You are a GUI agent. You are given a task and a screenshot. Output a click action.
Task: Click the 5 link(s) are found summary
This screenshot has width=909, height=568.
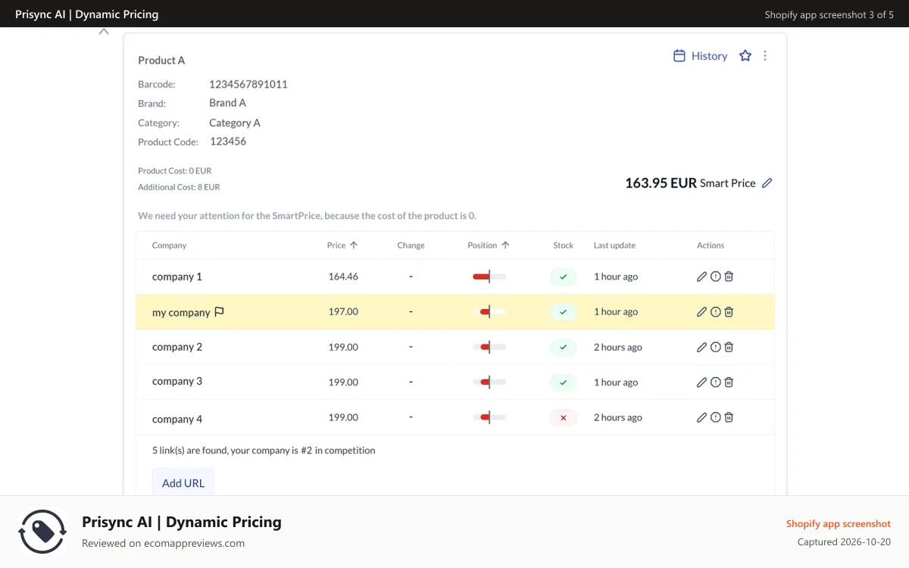pyautogui.click(x=264, y=451)
